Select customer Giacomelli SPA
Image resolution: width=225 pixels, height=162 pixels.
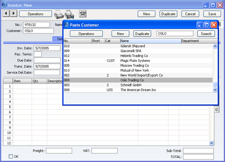click(x=138, y=51)
